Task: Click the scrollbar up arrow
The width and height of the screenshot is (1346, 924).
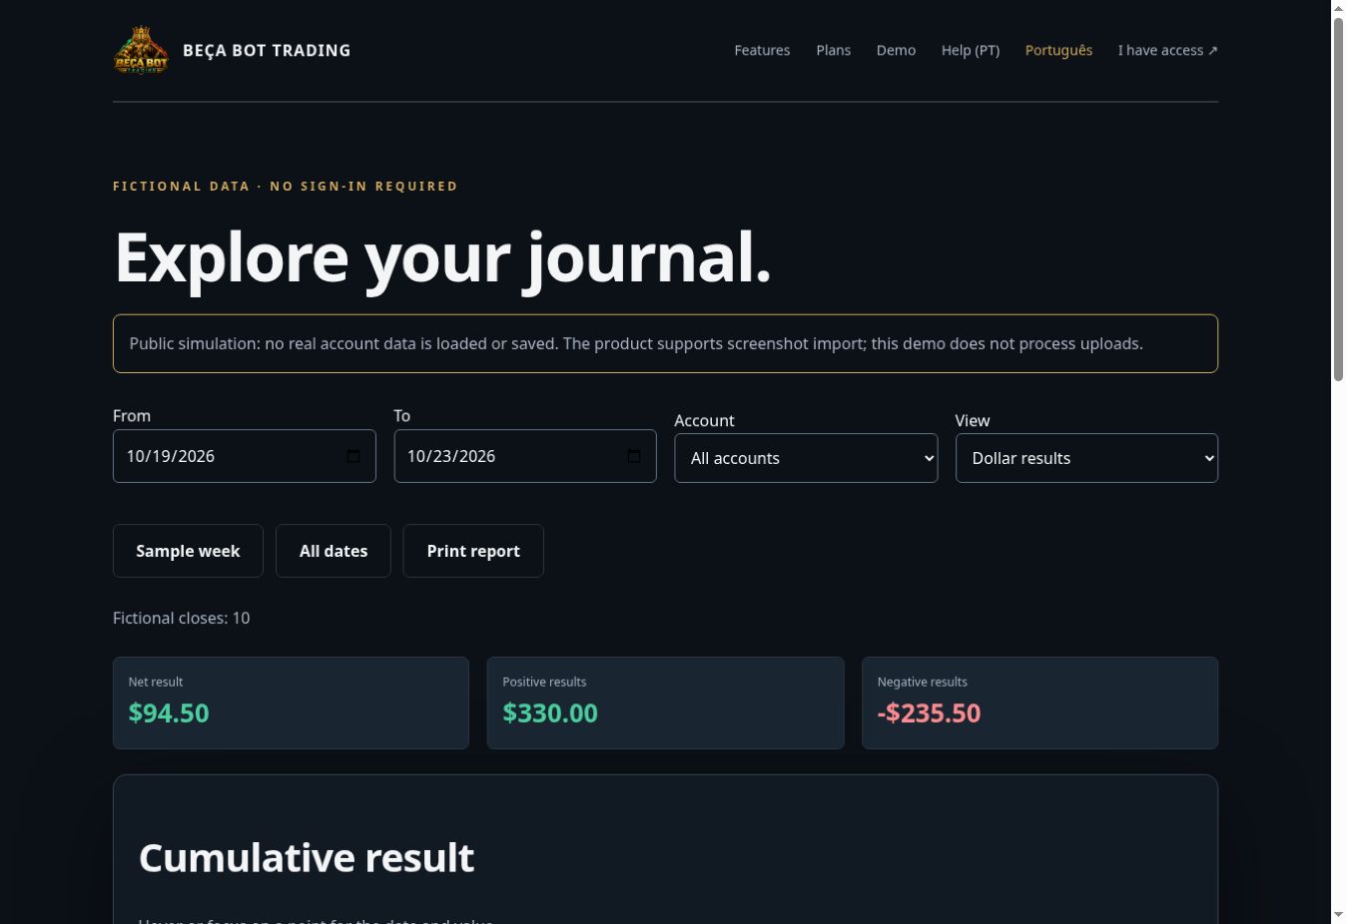Action: point(1338,8)
